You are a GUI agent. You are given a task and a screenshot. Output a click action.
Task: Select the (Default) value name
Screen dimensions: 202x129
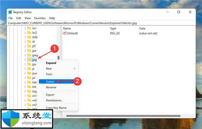[72, 33]
